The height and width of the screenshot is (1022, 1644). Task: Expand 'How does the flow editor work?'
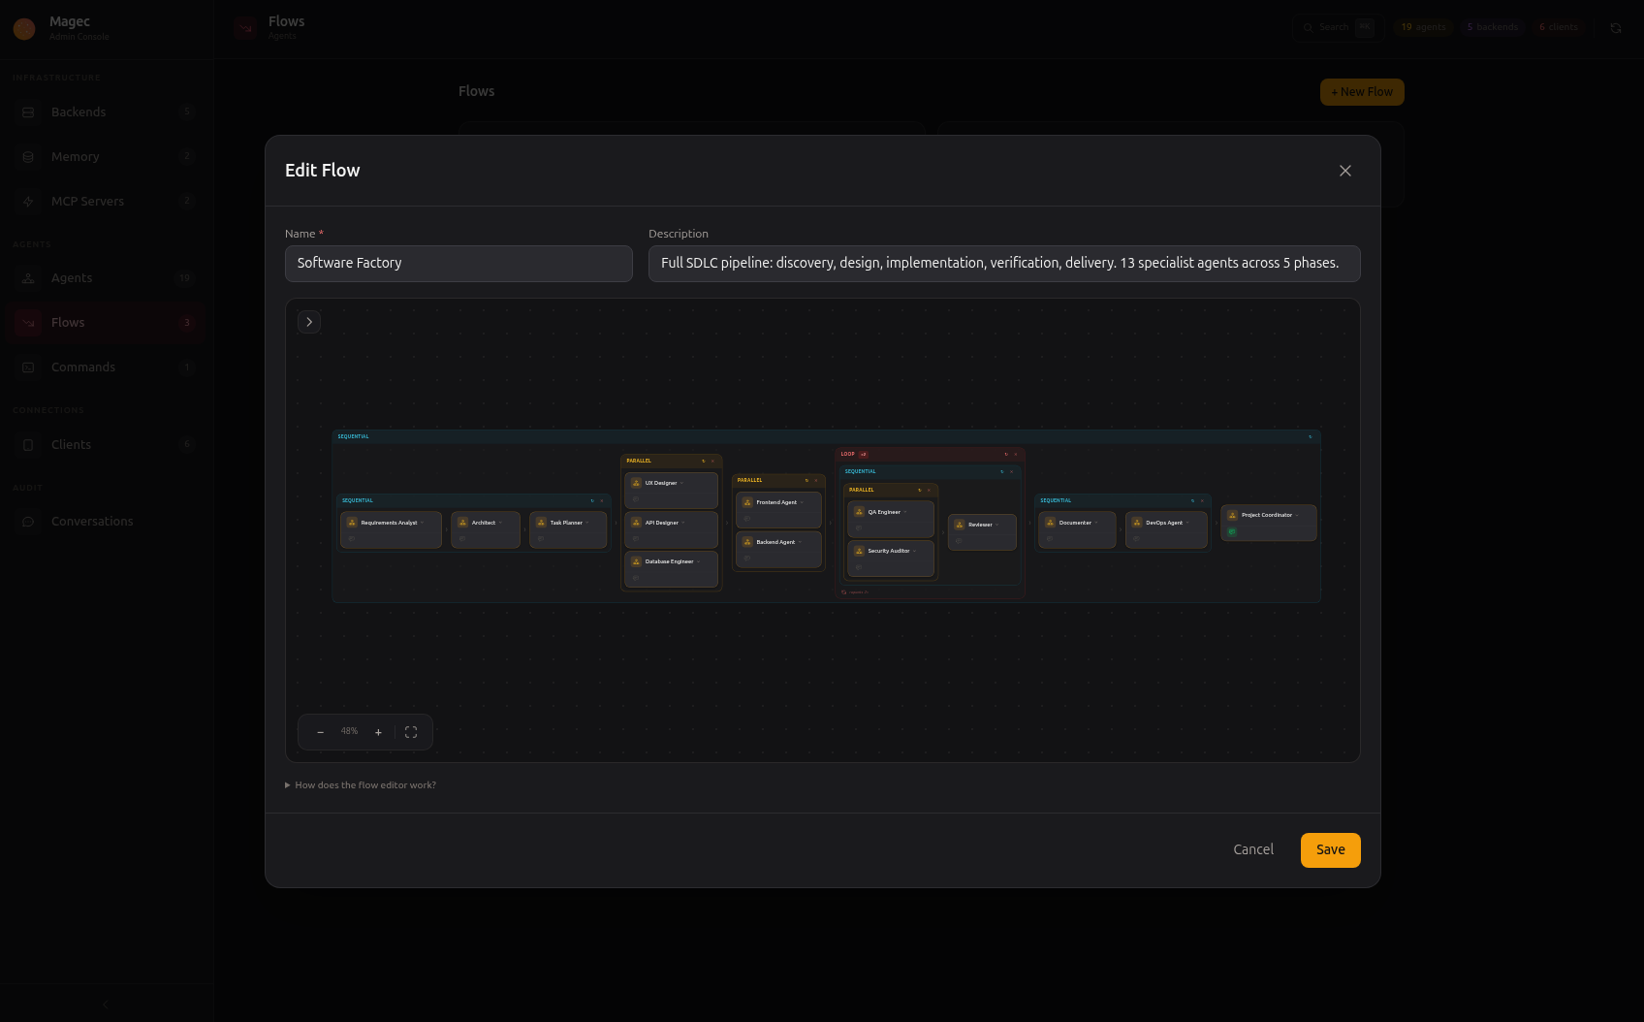tap(363, 784)
